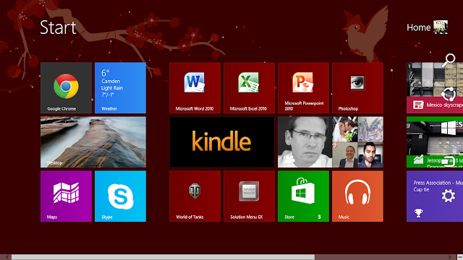
Task: Open the Weather tile for Camden
Action: [120, 88]
